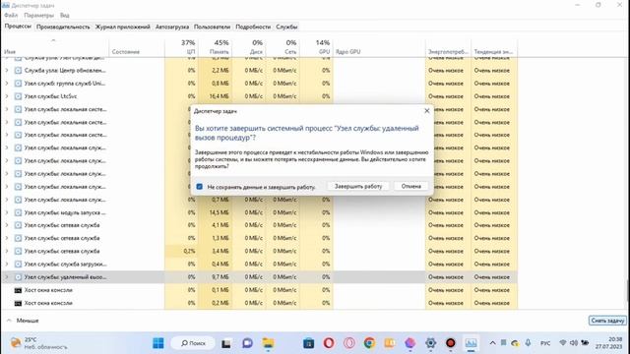
Task: Expand "Узел службы: модуль запуска" row
Action: click(7, 212)
